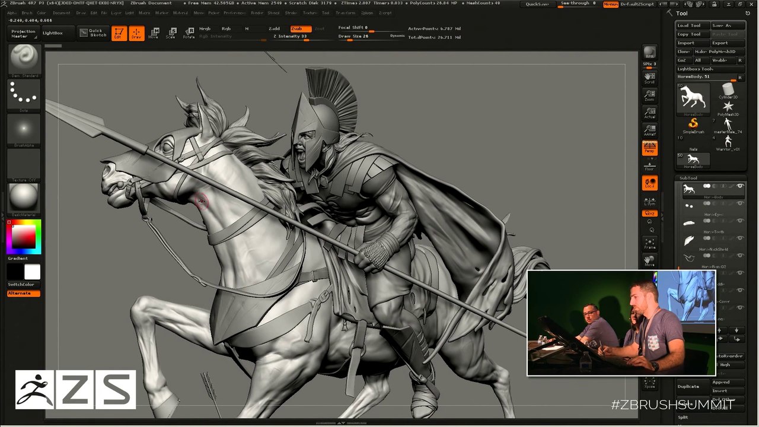
Task: Open the Brush menu
Action: tap(27, 12)
